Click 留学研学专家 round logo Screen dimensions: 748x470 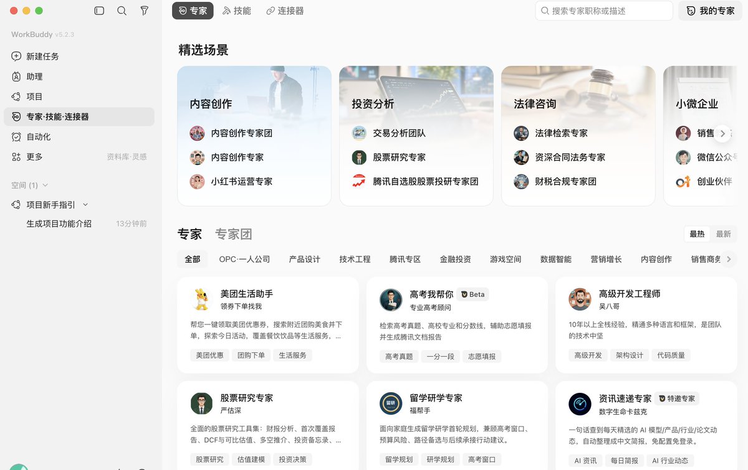point(391,403)
